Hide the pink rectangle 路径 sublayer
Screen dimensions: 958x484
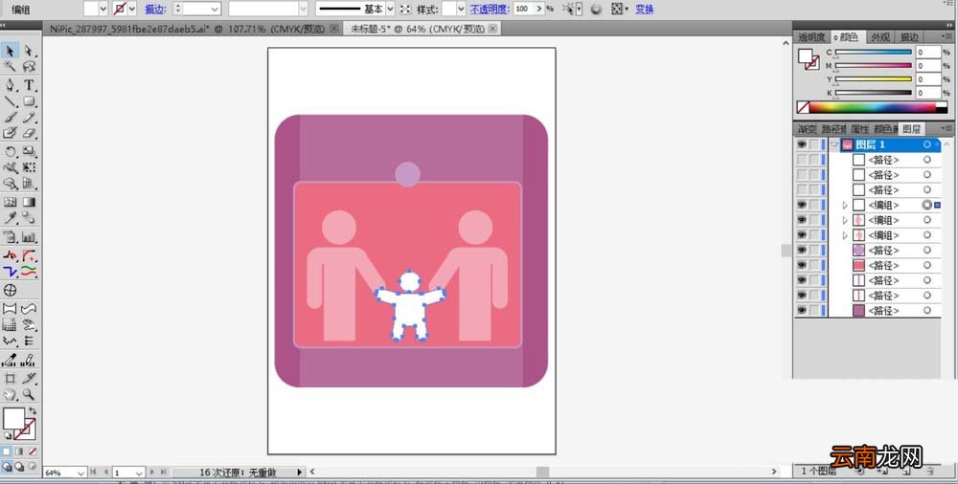tap(801, 265)
